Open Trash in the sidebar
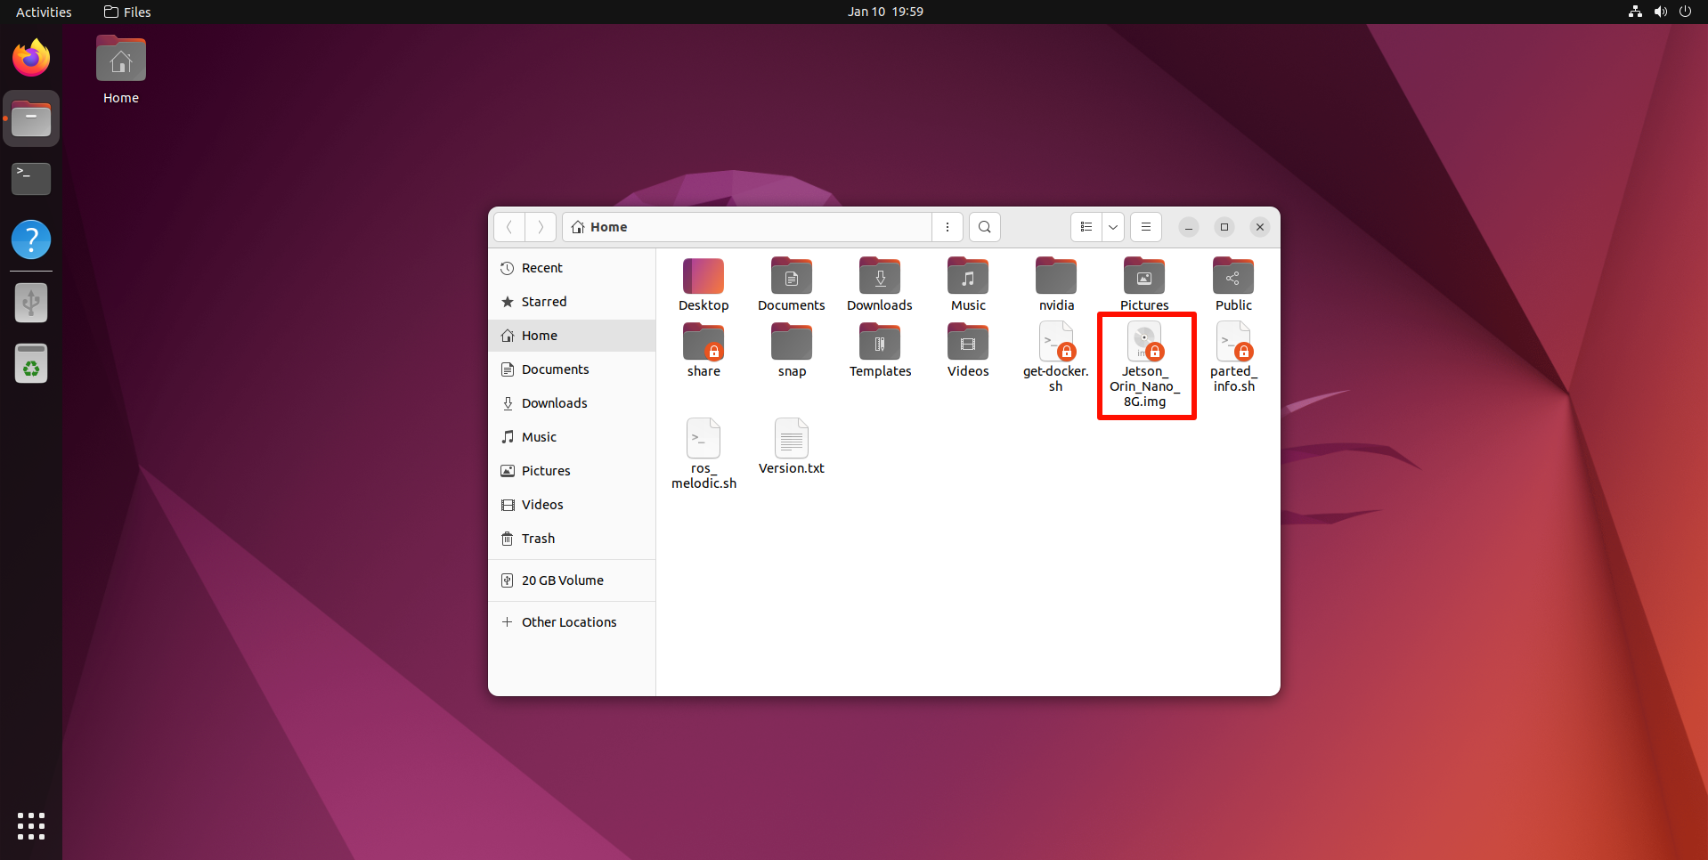The image size is (1708, 860). [x=538, y=539]
